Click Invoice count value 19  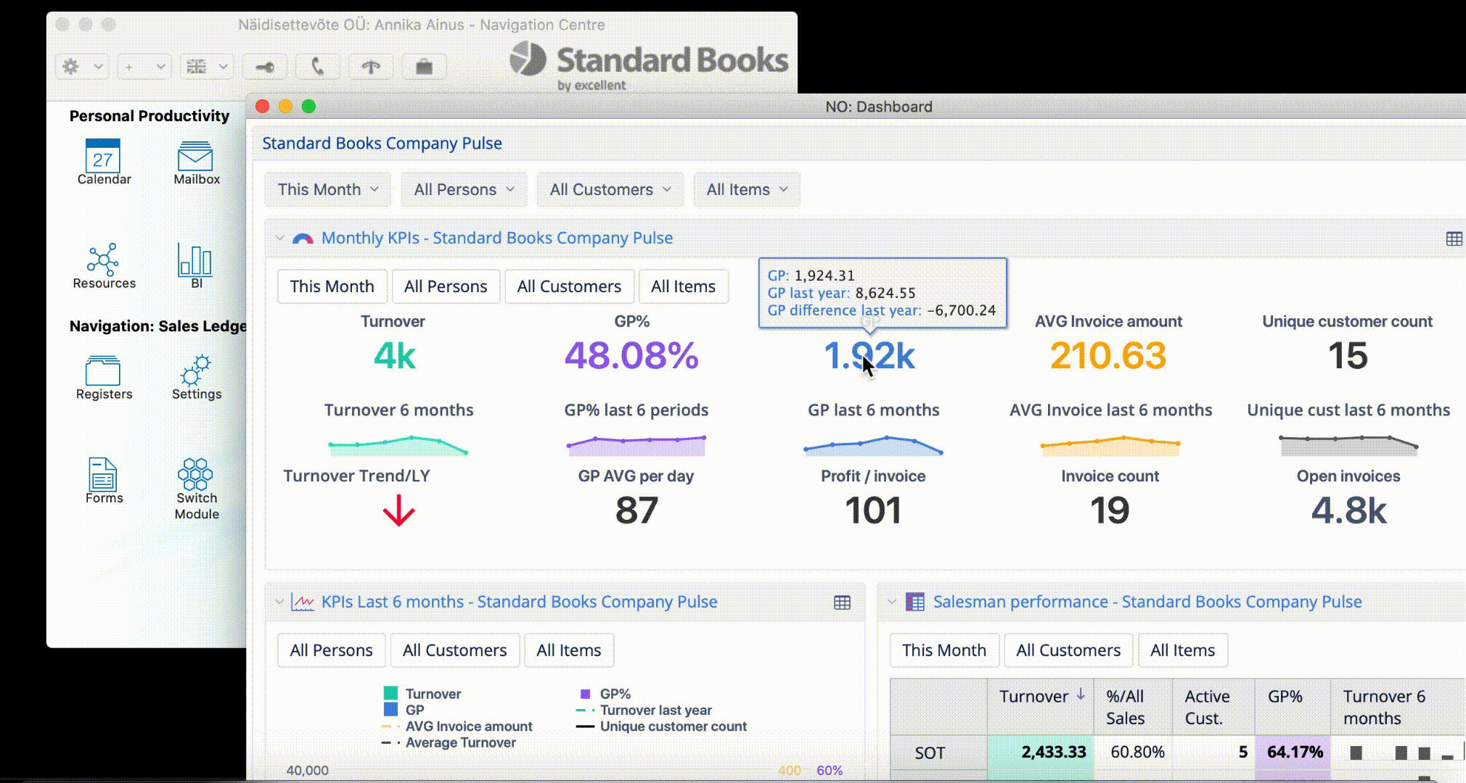tap(1110, 510)
